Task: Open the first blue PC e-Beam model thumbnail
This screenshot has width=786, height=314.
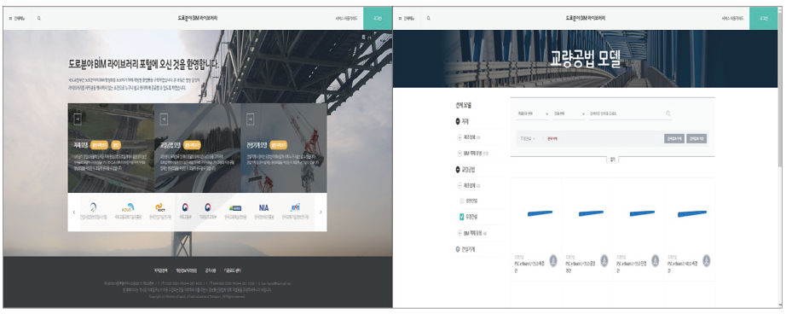Action: coord(540,213)
